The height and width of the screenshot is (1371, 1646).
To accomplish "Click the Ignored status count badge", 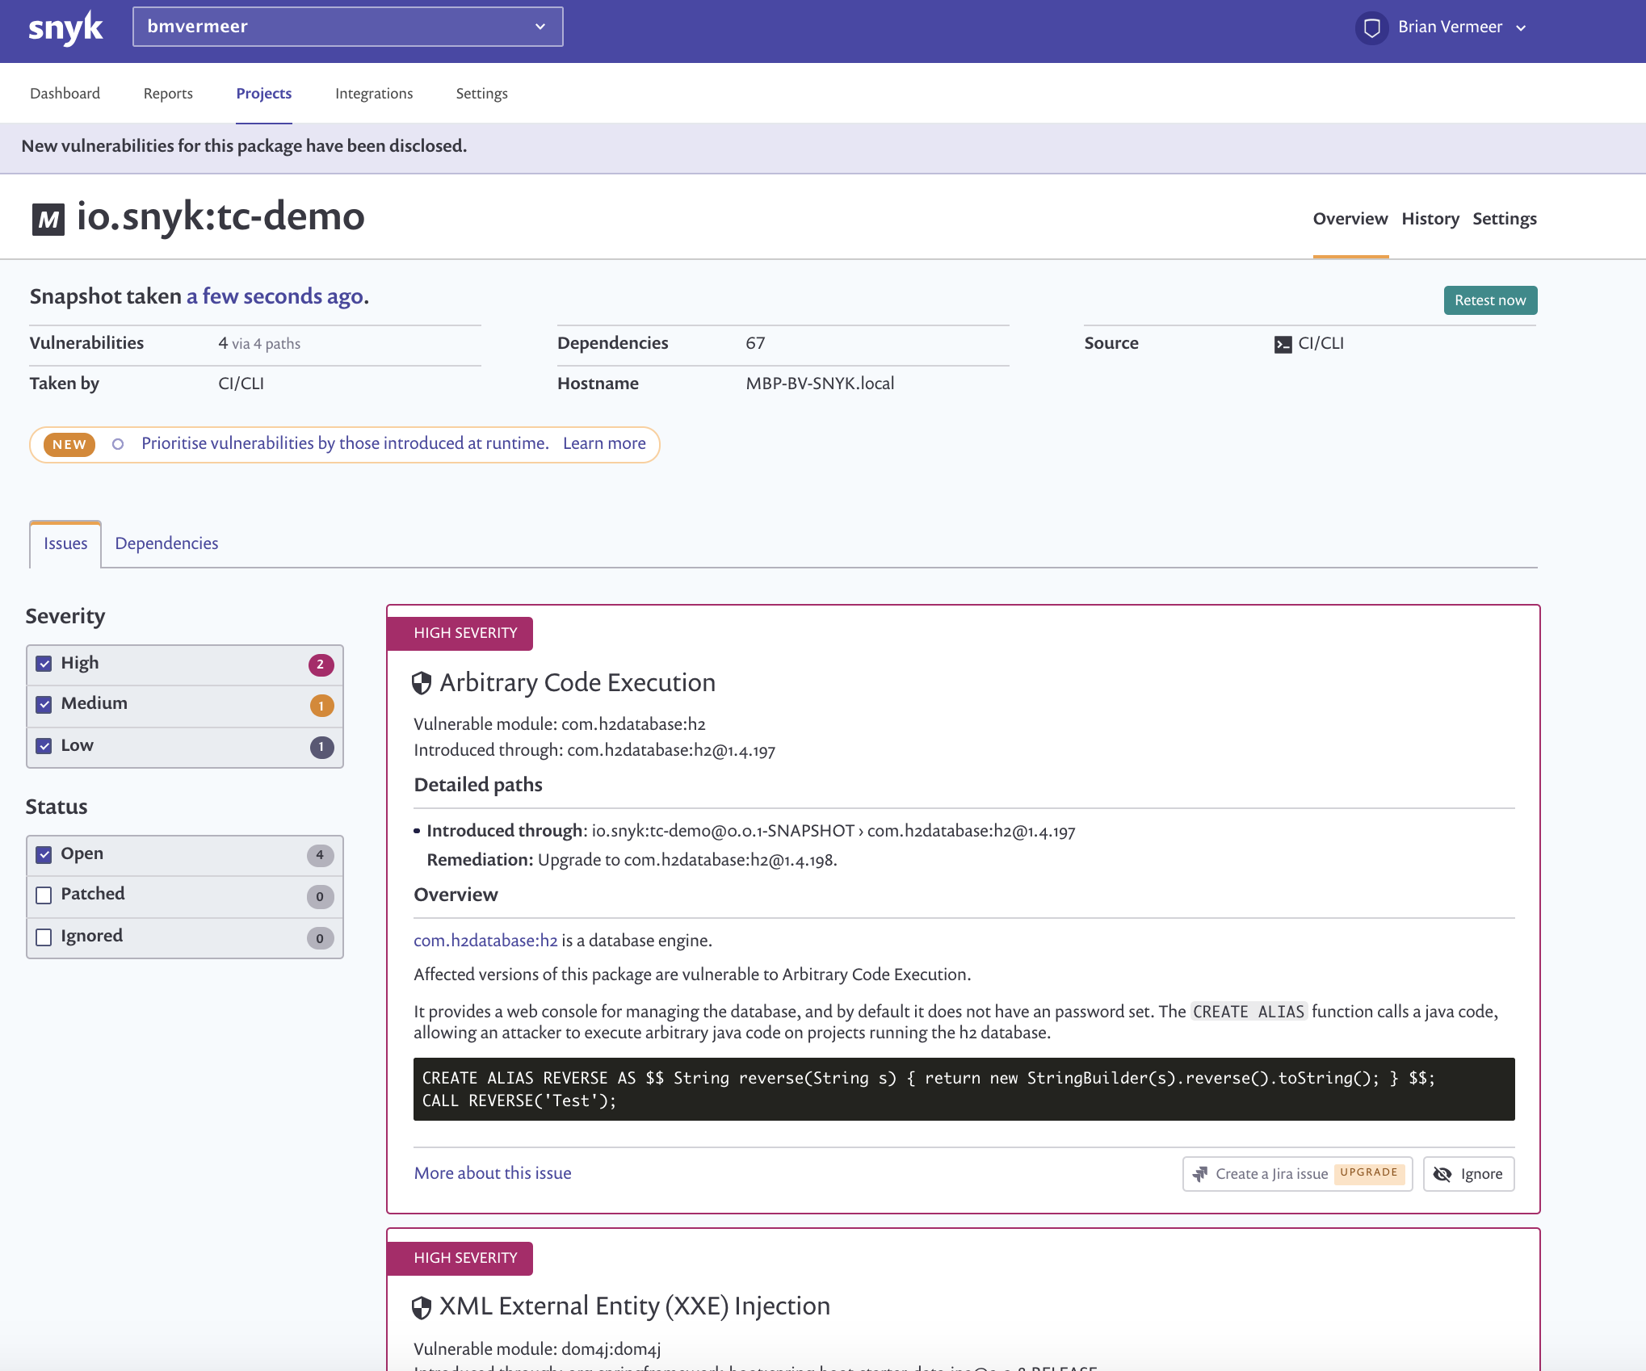I will (320, 939).
